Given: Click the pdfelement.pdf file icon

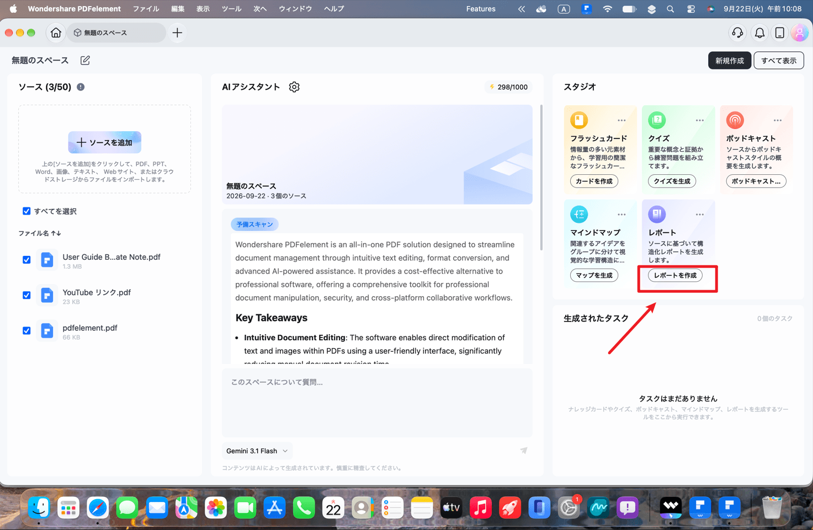Looking at the screenshot, I should coord(47,330).
